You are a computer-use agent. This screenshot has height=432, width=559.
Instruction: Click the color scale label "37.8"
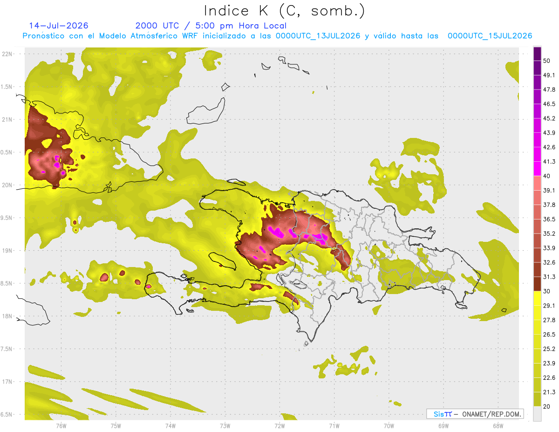tap(549, 205)
